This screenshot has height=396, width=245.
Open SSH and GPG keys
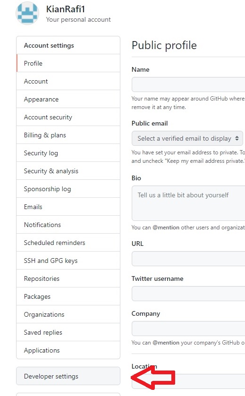click(x=68, y=261)
